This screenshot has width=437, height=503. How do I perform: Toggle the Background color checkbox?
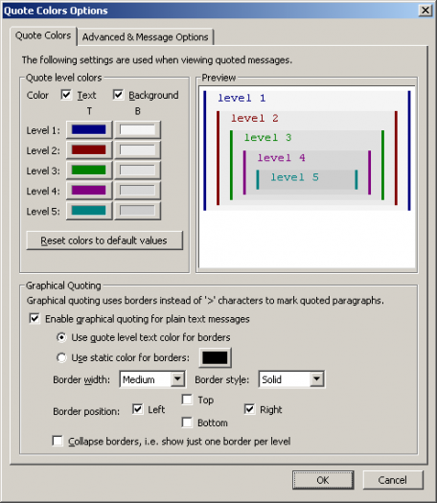118,95
